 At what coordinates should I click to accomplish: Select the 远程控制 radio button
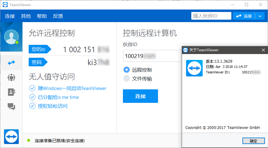point(127,70)
